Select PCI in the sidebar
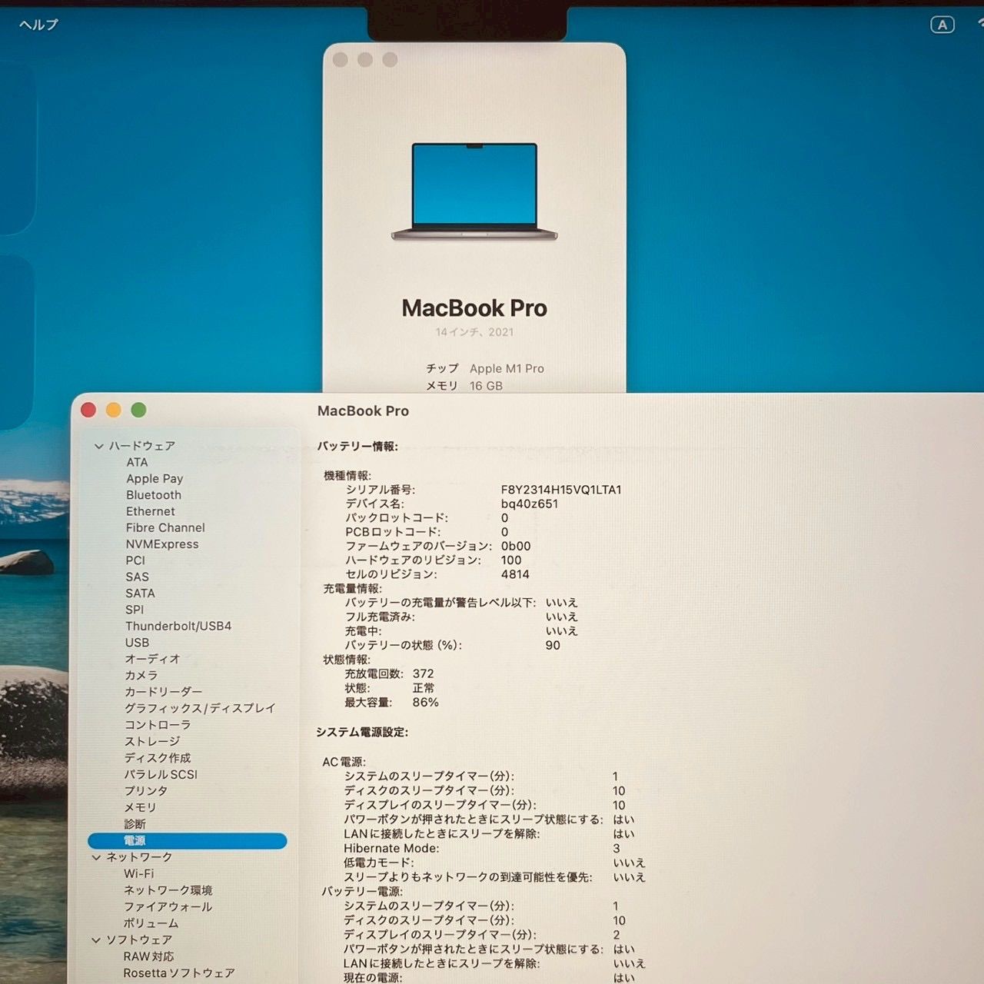This screenshot has width=984, height=984. tap(135, 560)
